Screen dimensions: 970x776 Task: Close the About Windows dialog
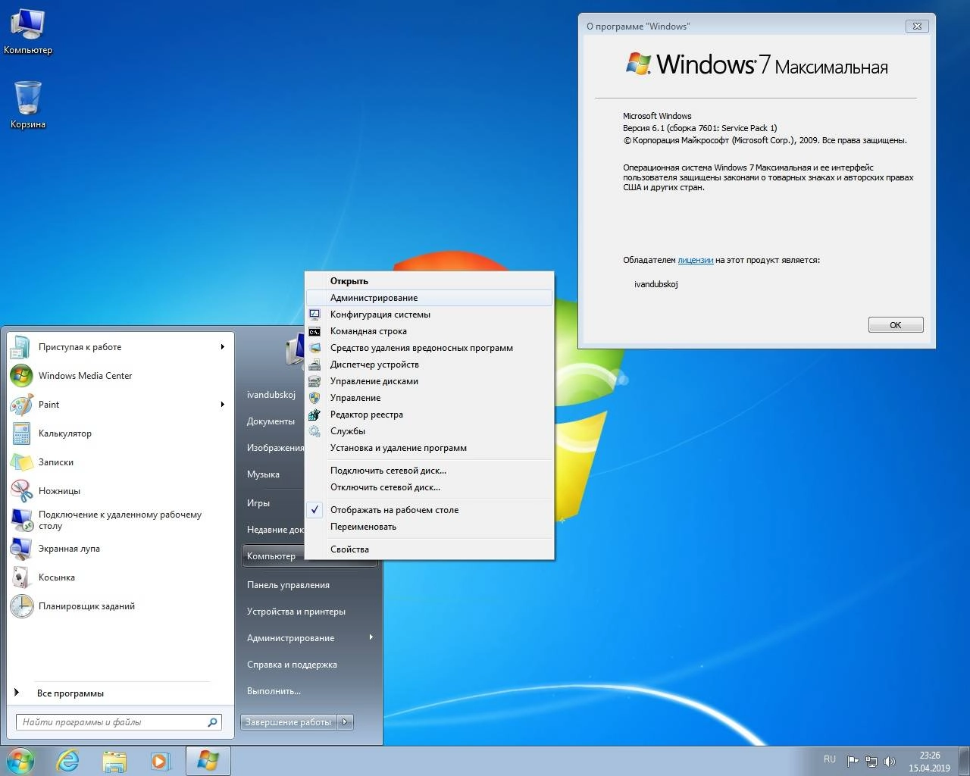[x=917, y=26]
